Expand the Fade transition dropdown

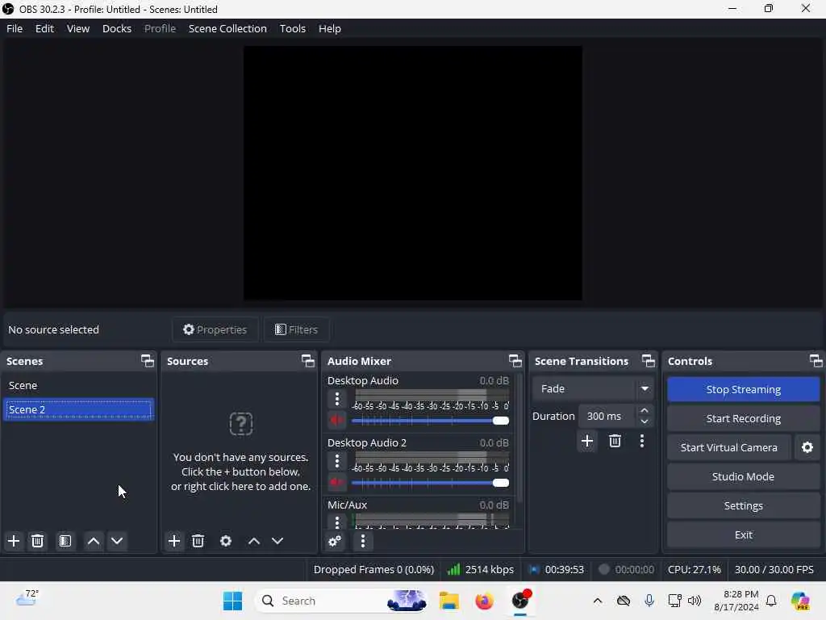pos(645,389)
